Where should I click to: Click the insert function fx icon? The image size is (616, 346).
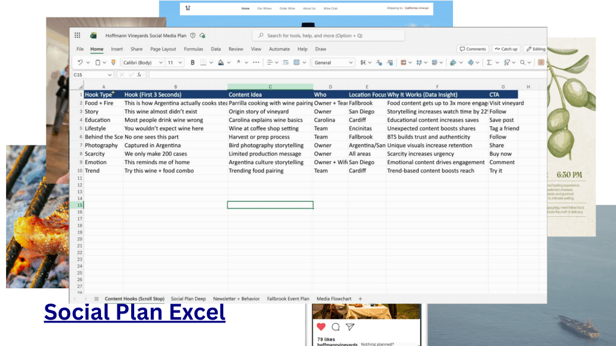[139, 74]
